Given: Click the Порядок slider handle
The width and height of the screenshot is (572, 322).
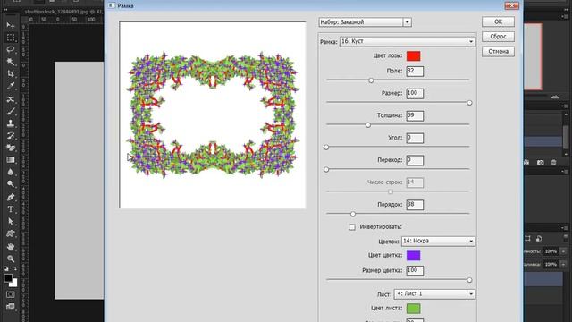Looking at the screenshot, I should (x=353, y=214).
